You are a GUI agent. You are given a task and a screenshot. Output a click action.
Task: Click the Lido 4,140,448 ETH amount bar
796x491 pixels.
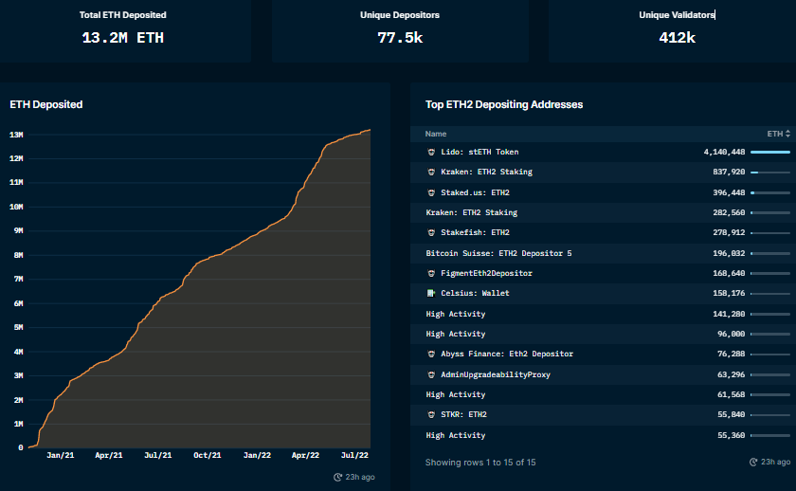click(769, 152)
